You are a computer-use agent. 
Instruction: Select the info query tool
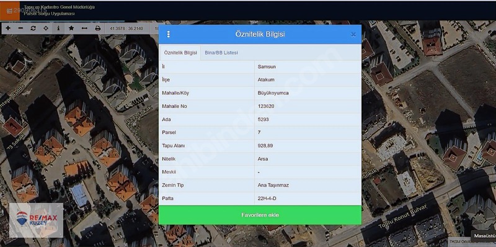[58, 28]
